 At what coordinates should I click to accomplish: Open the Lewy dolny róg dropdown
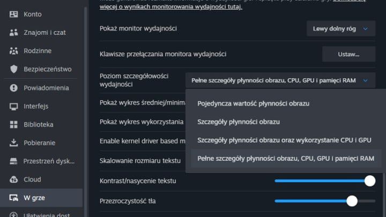click(x=341, y=28)
